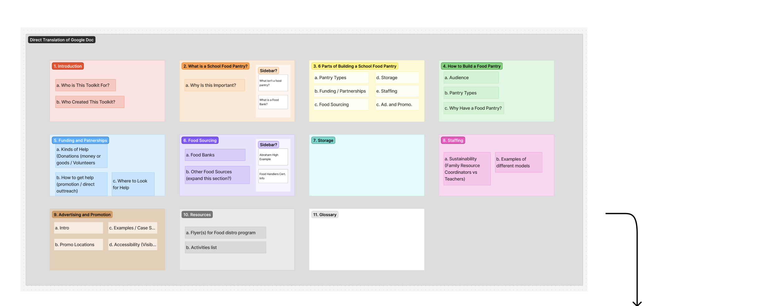Viewport: 779px width, 306px height.
Task: Select the "c. Food Sourcing" note
Action: [341, 104]
